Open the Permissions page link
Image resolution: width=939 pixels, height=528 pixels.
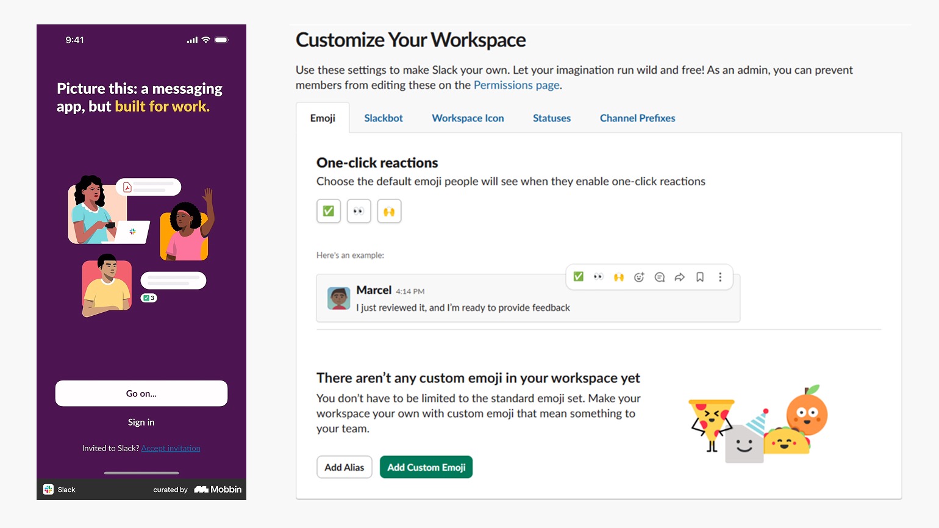click(516, 85)
